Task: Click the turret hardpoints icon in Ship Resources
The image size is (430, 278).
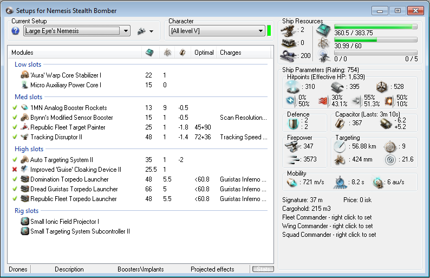Action: pos(288,30)
